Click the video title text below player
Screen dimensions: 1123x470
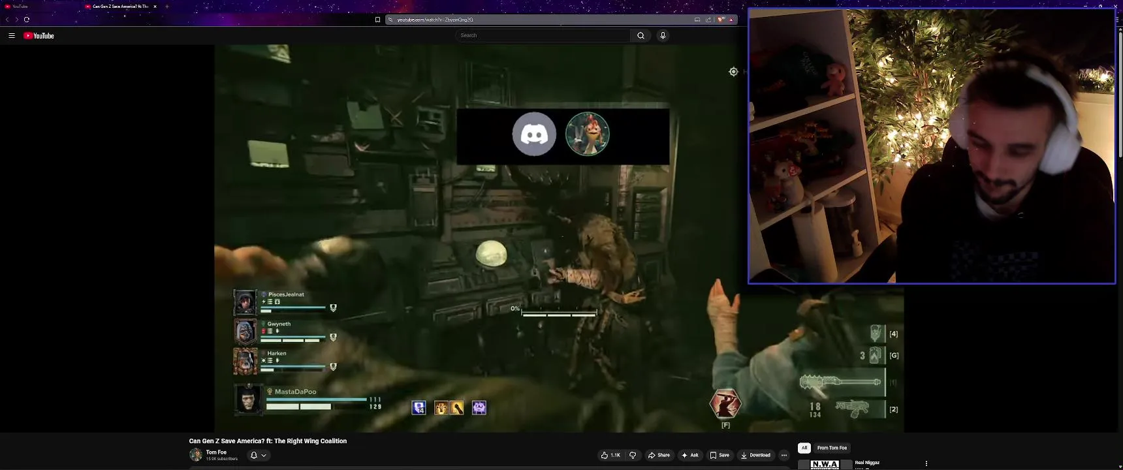click(x=268, y=441)
